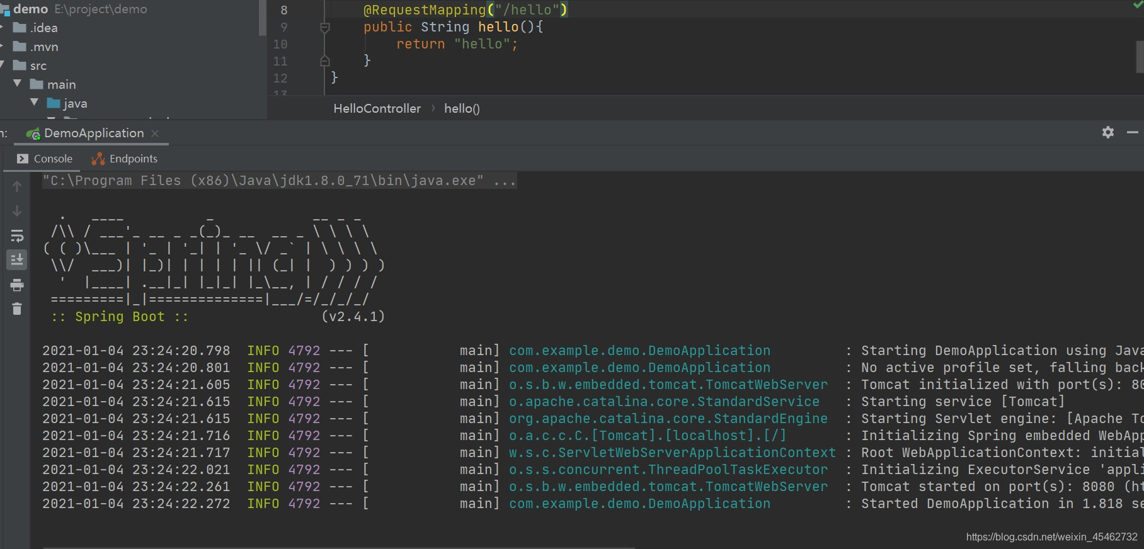Click StandardService logger name
This screenshot has height=549, width=1144.
tap(664, 402)
